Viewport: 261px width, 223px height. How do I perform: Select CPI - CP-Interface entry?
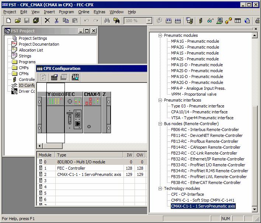pyautogui.click(x=187, y=194)
